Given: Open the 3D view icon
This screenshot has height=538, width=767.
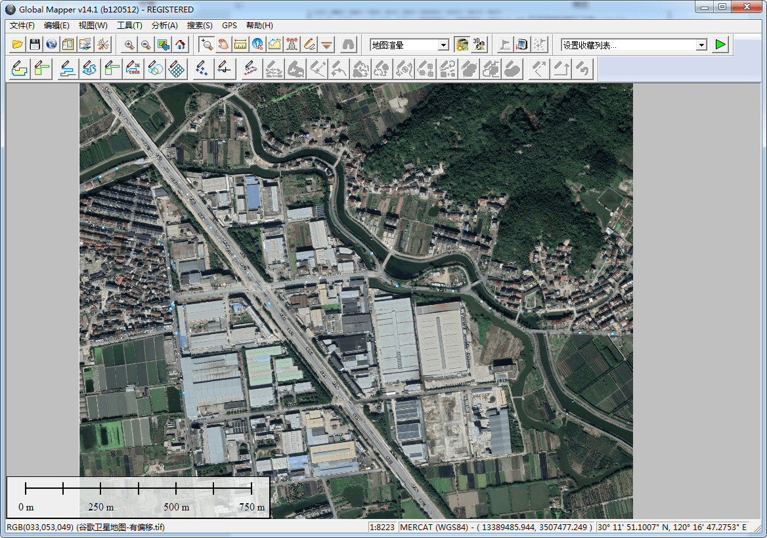Looking at the screenshot, I should (x=479, y=45).
